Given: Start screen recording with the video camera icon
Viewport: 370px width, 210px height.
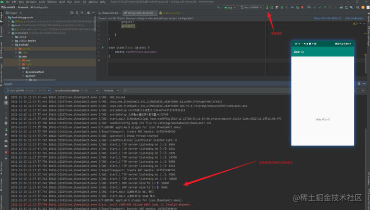Looking at the screenshot, I should pos(6,146).
